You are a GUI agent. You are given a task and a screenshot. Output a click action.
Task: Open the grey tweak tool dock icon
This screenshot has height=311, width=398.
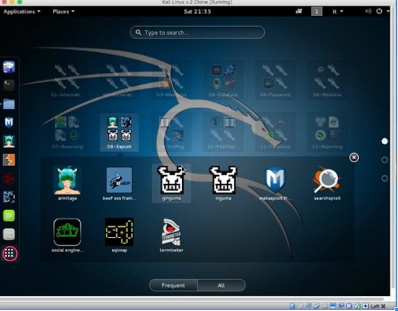click(x=9, y=234)
